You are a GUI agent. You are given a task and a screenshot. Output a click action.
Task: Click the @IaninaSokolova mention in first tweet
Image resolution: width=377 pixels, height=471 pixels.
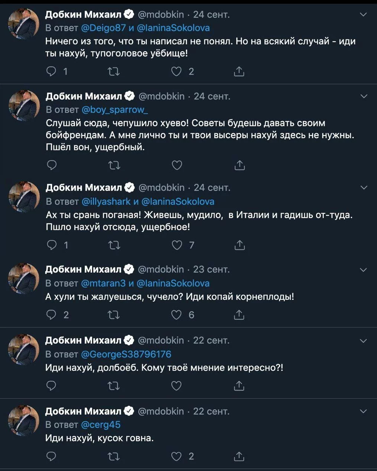tap(173, 28)
